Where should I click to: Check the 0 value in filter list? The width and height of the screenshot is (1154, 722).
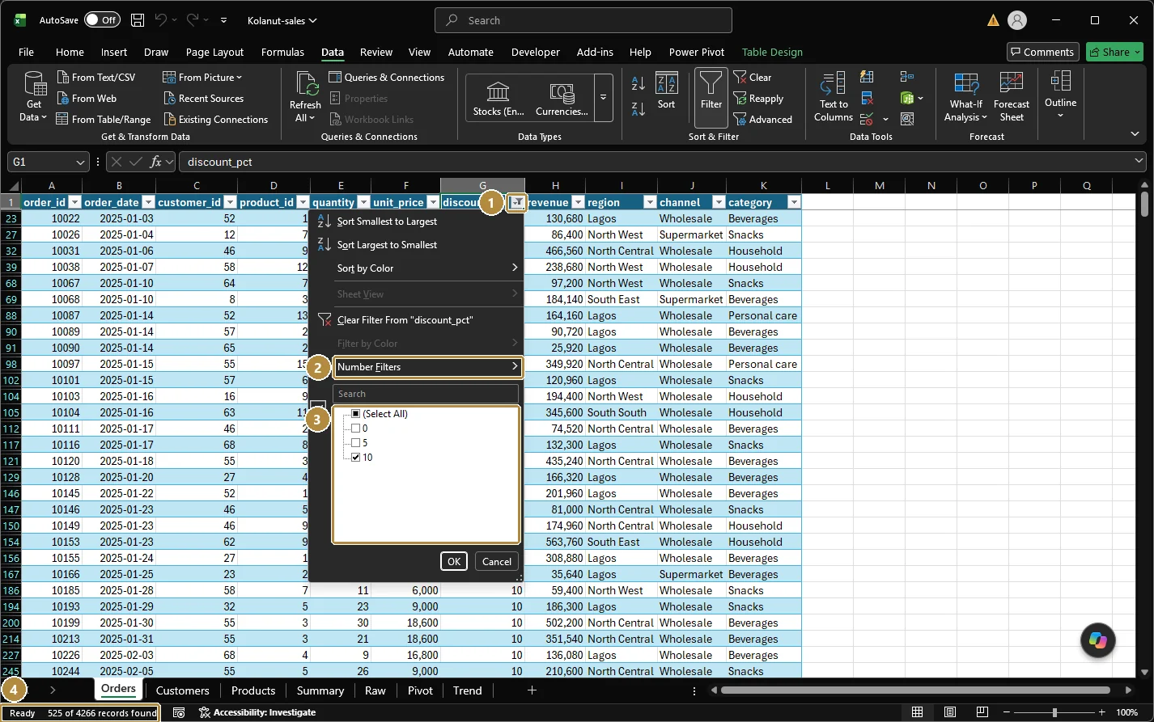coord(355,429)
